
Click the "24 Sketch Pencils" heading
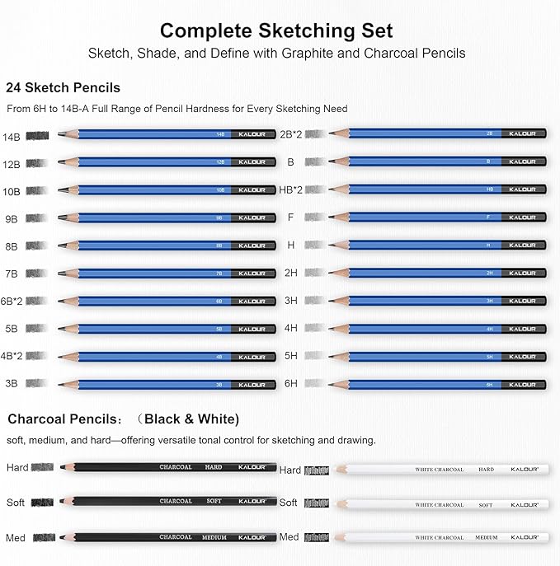63,87
